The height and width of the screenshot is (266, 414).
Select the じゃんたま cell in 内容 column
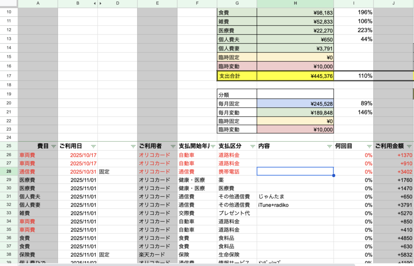[x=295, y=196]
